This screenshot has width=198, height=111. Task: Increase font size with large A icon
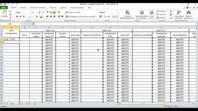40,12
